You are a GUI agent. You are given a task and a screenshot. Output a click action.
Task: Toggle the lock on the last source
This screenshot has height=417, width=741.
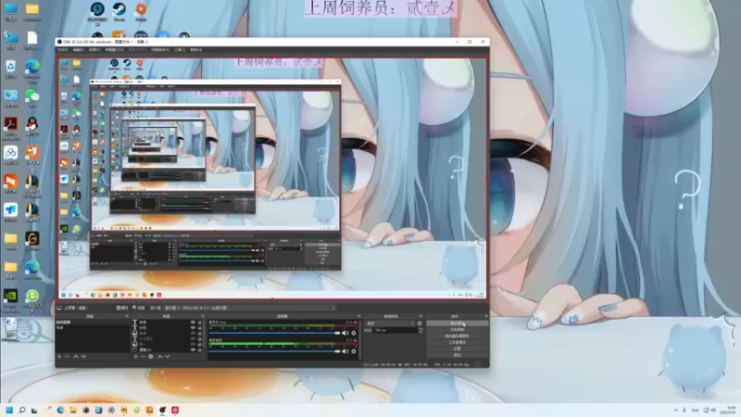click(199, 350)
